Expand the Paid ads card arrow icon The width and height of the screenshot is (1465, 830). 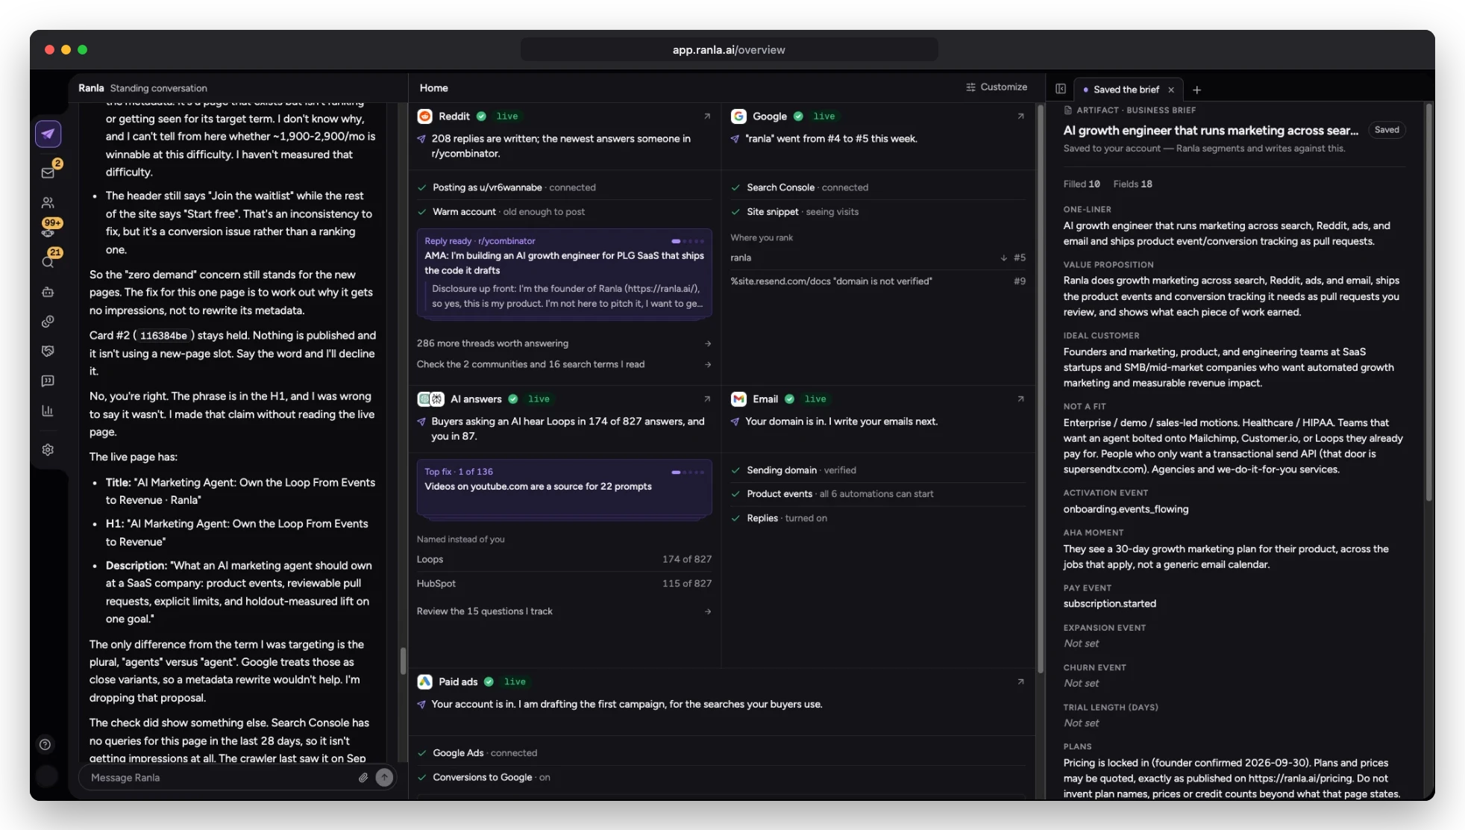tap(1021, 682)
